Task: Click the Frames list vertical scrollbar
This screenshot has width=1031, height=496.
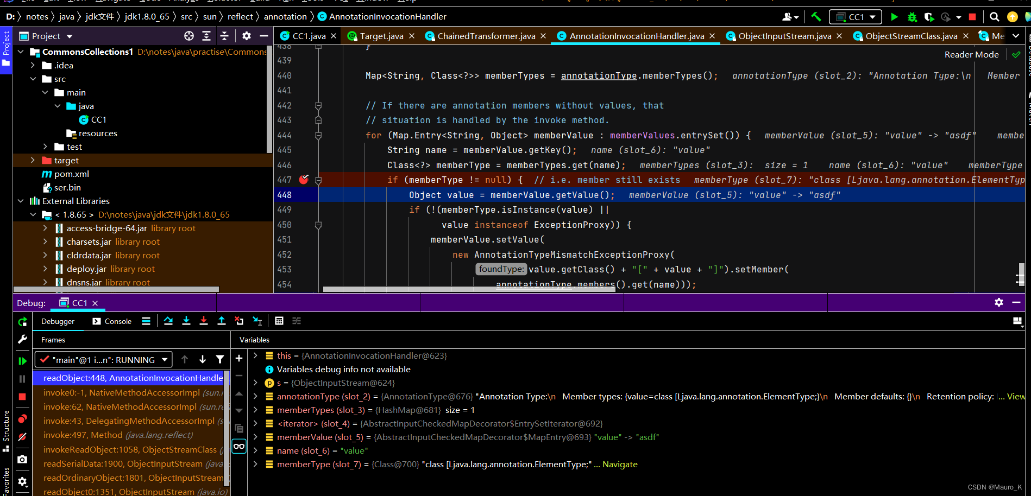Action: point(227,429)
